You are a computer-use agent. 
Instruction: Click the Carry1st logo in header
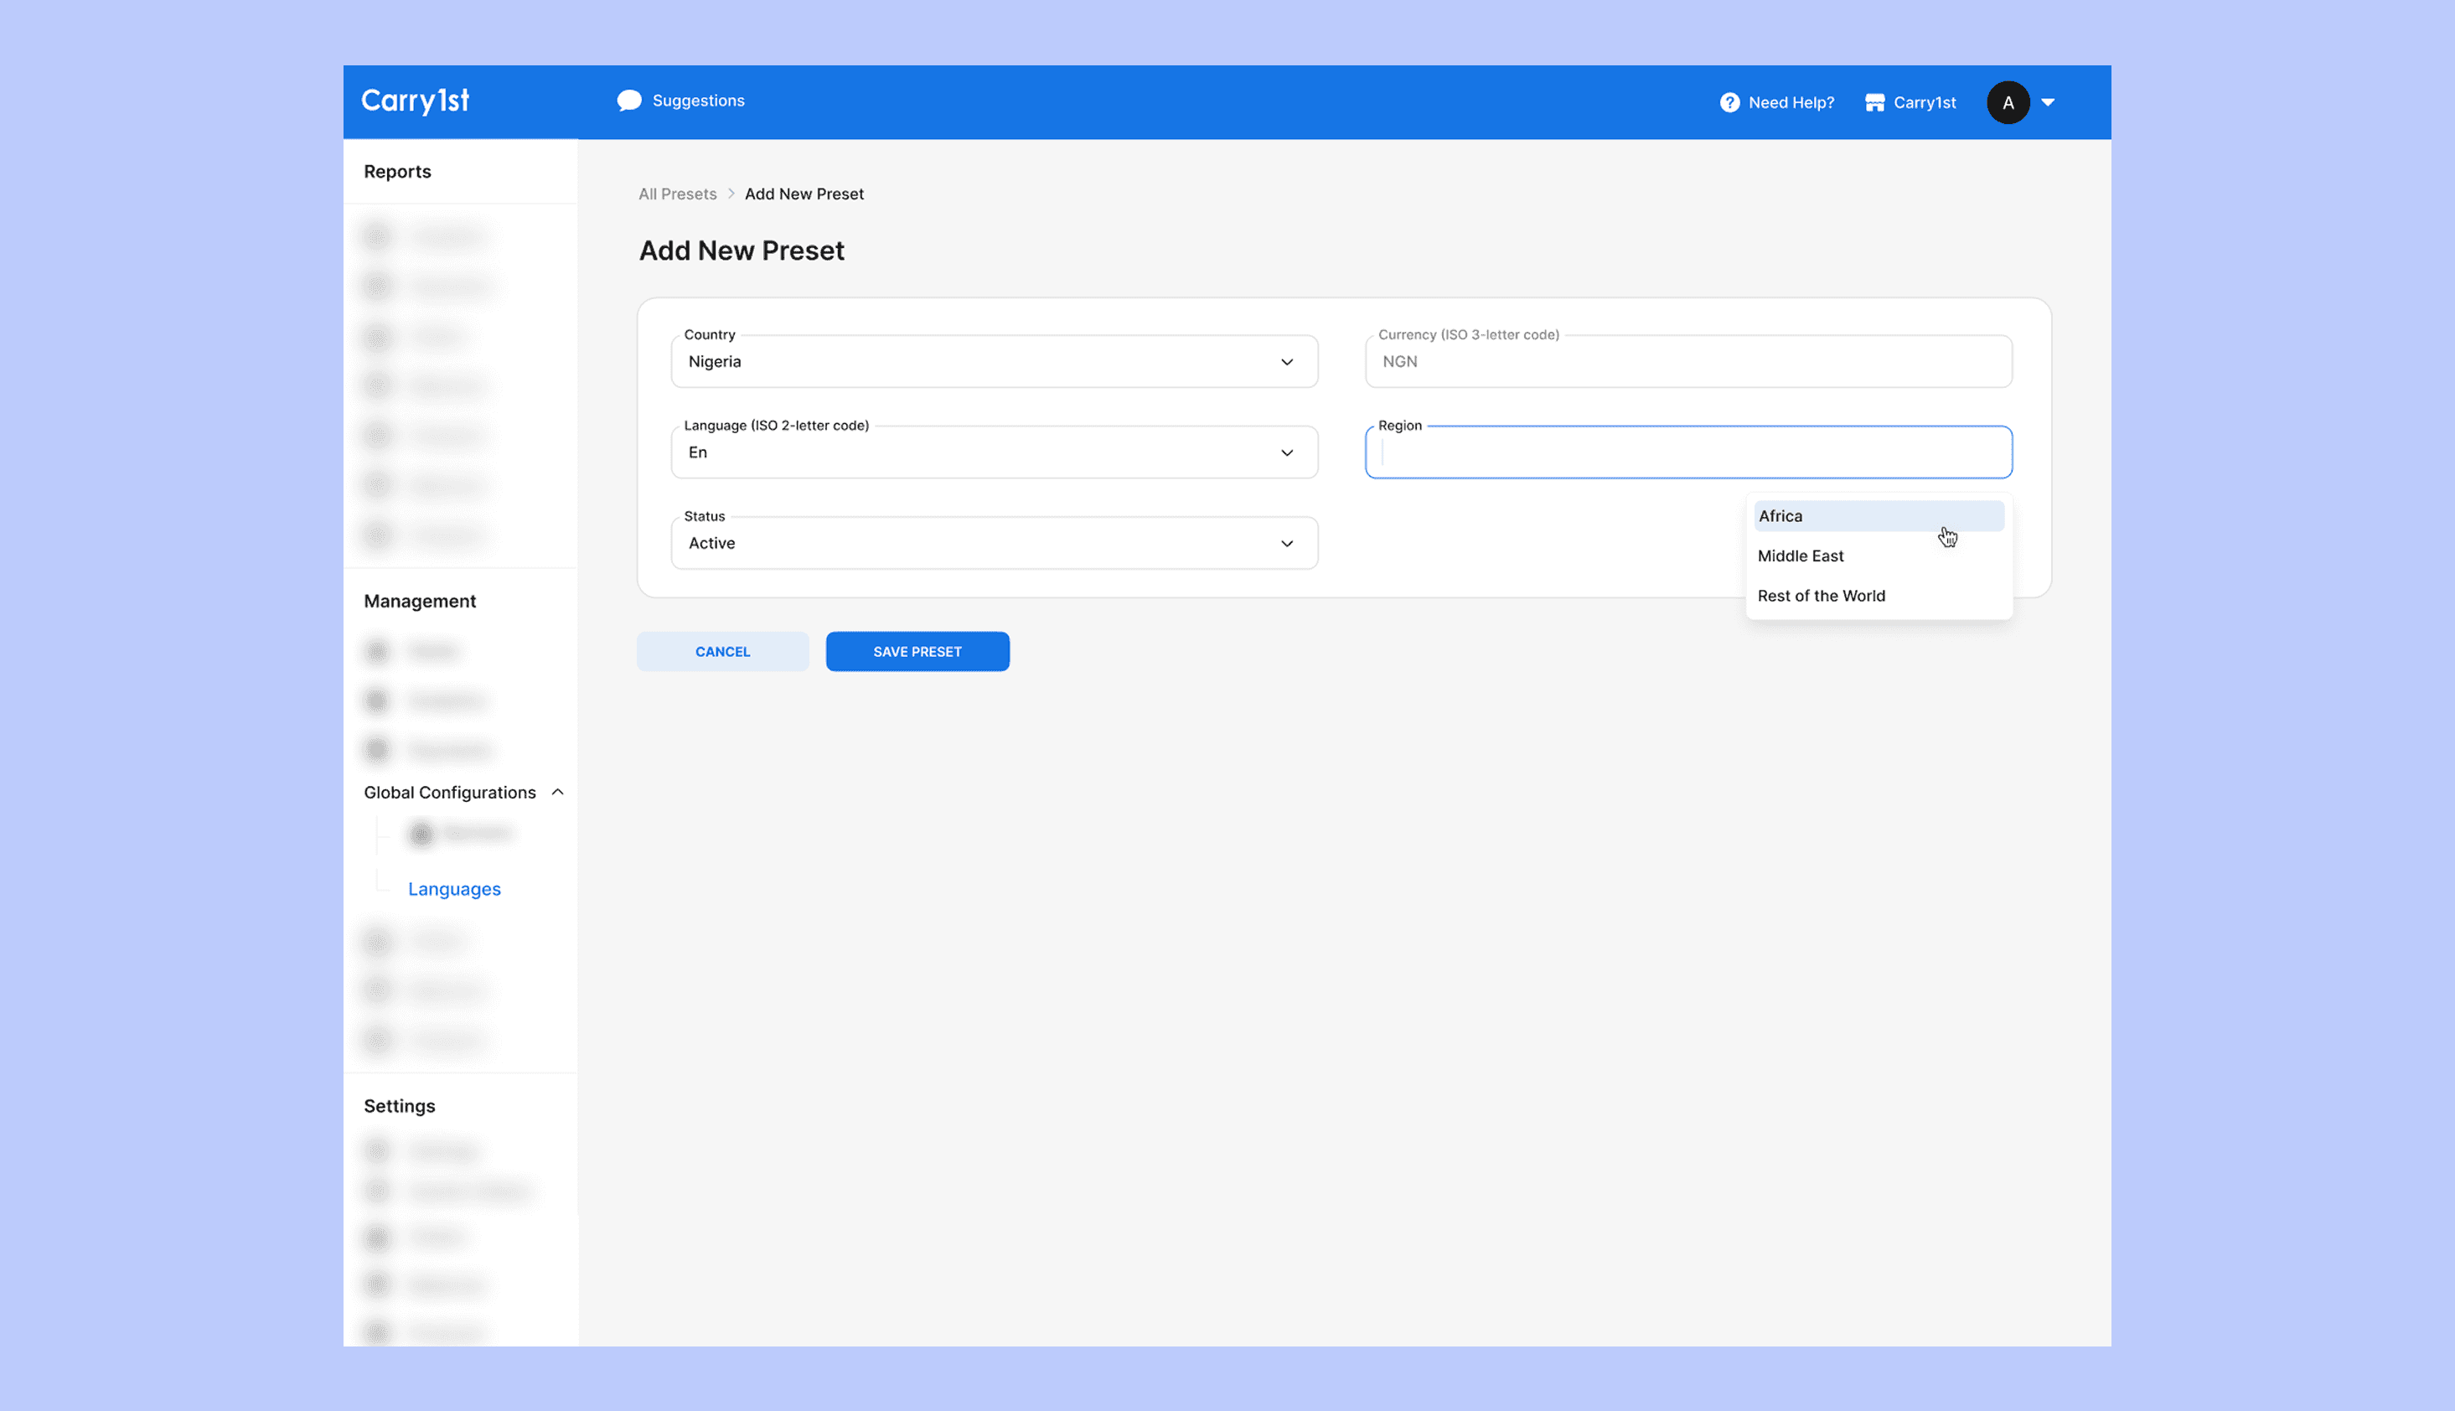tap(415, 101)
